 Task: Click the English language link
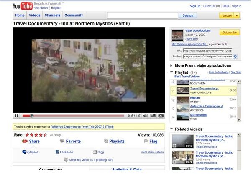coord(56,8)
